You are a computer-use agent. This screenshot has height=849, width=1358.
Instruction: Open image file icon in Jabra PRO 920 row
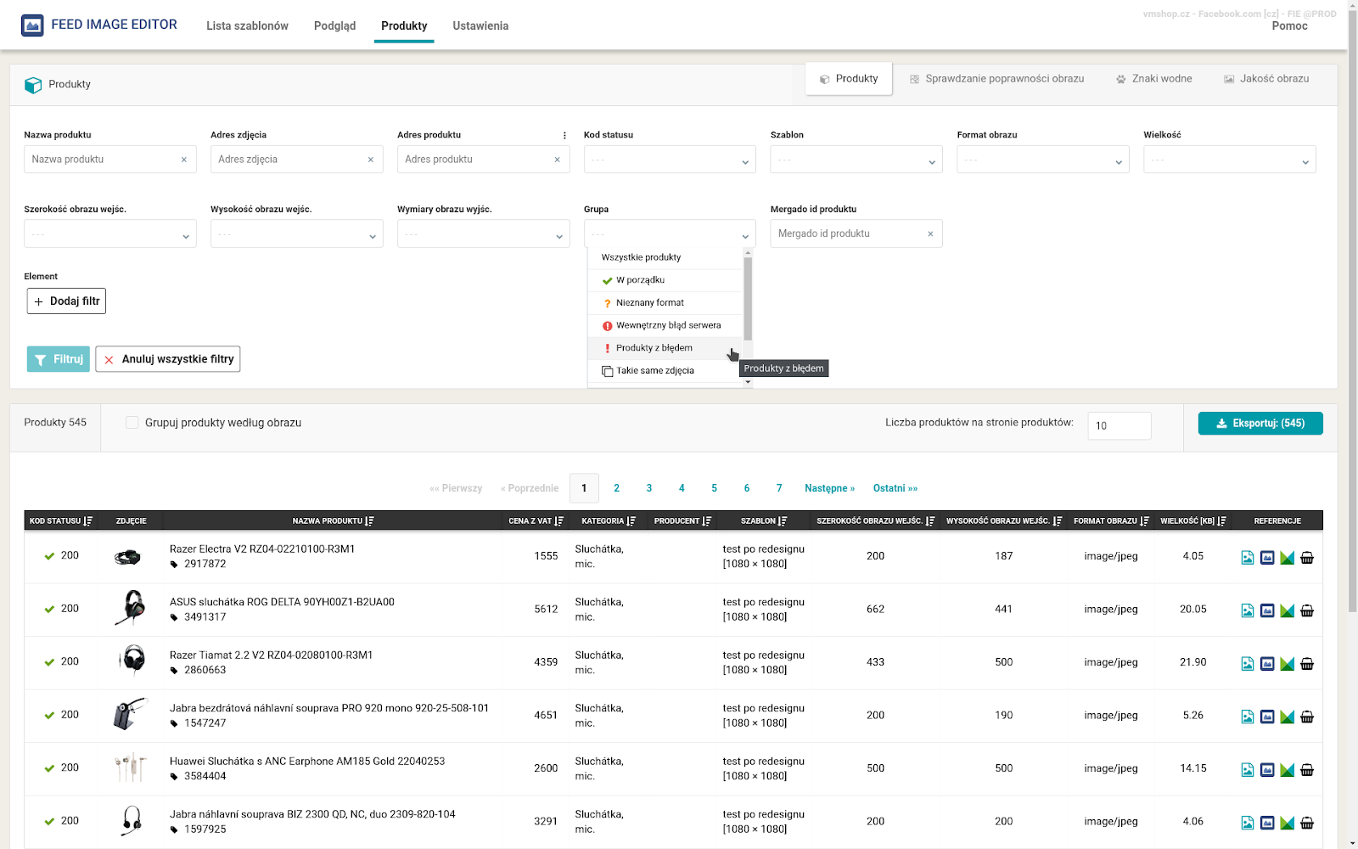click(1247, 717)
